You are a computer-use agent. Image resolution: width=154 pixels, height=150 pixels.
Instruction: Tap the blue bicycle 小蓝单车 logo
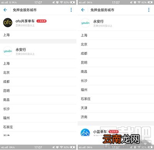85,133
